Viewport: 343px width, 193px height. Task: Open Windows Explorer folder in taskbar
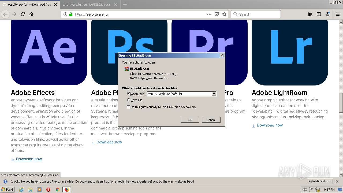[x=30, y=190]
